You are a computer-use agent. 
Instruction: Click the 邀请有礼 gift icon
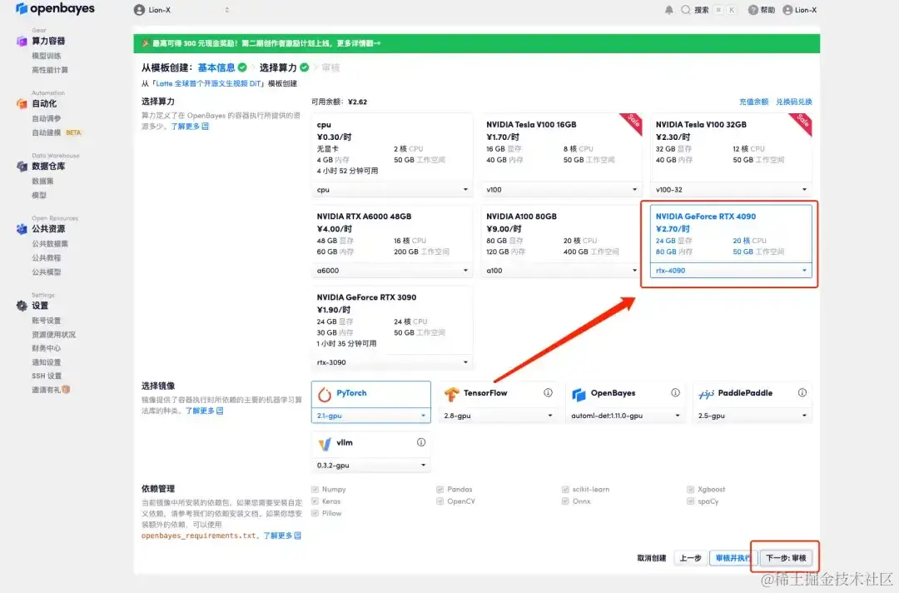pos(66,390)
